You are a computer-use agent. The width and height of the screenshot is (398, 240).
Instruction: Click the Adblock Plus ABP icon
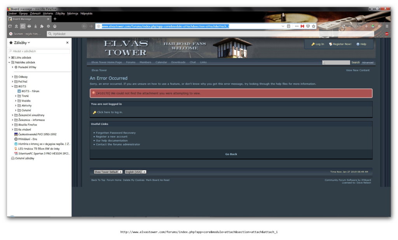point(387,34)
